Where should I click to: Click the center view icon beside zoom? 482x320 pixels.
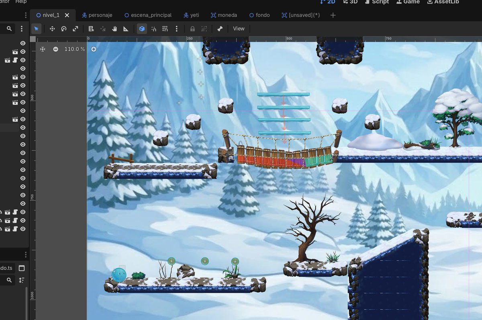click(43, 49)
